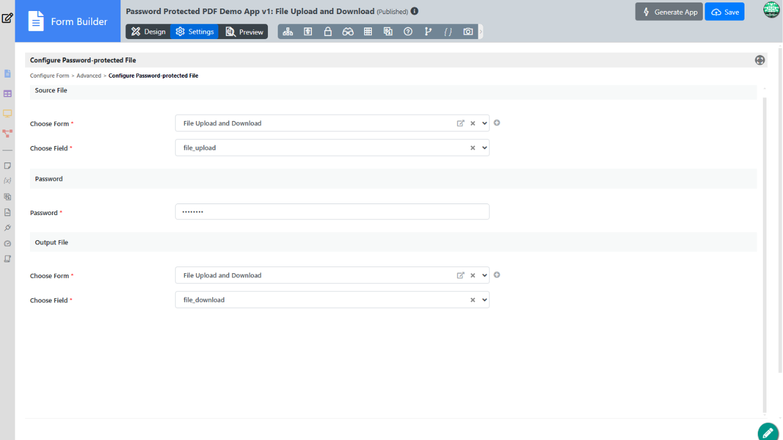Click the binoculars icon in the toolbar
The image size is (783, 440).
[x=348, y=32]
